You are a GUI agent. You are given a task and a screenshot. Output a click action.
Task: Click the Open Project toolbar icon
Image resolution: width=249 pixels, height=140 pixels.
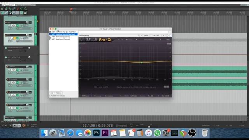(6, 9)
